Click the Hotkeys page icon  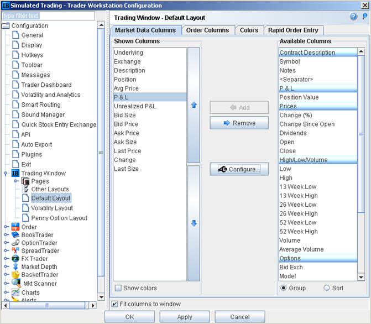[15, 55]
